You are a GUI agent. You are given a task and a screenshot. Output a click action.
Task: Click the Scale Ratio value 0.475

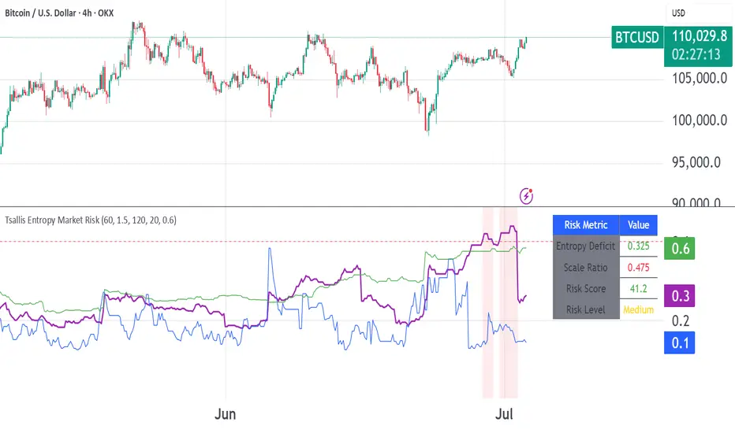(638, 268)
